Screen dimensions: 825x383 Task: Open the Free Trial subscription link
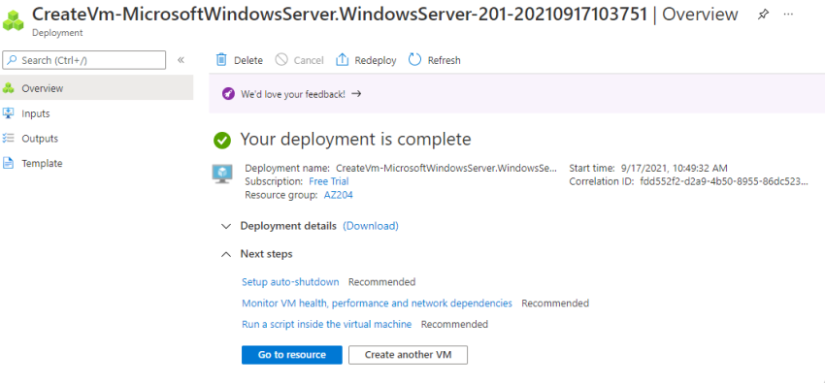pos(328,181)
